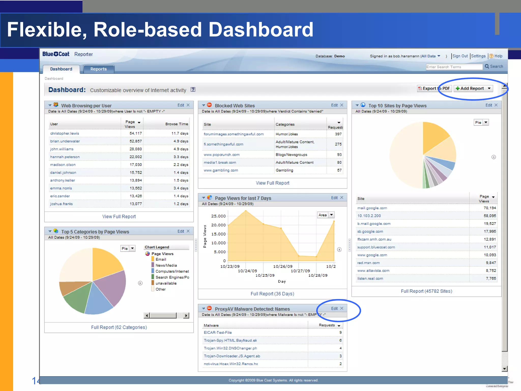The image size is (521, 391).
Task: Switch to the Reports tab
Action: tap(98, 69)
